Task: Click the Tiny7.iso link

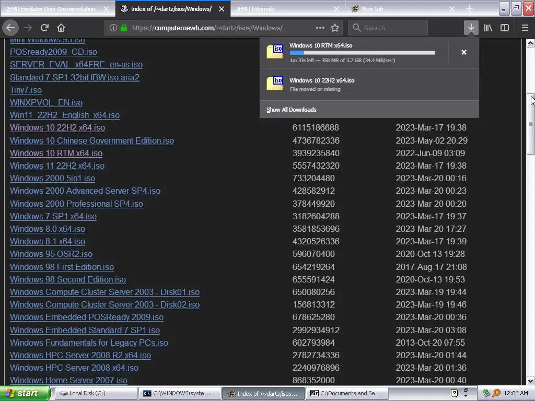Action: click(26, 90)
